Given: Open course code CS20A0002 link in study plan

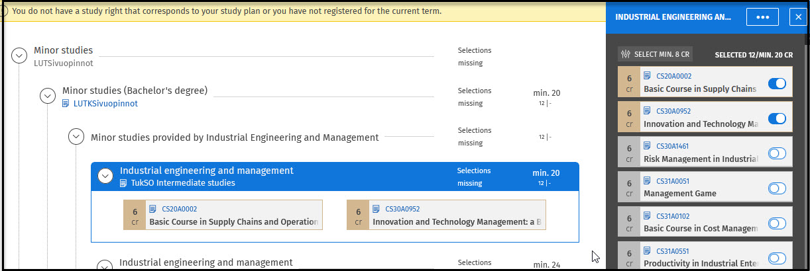Looking at the screenshot, I should [x=179, y=209].
